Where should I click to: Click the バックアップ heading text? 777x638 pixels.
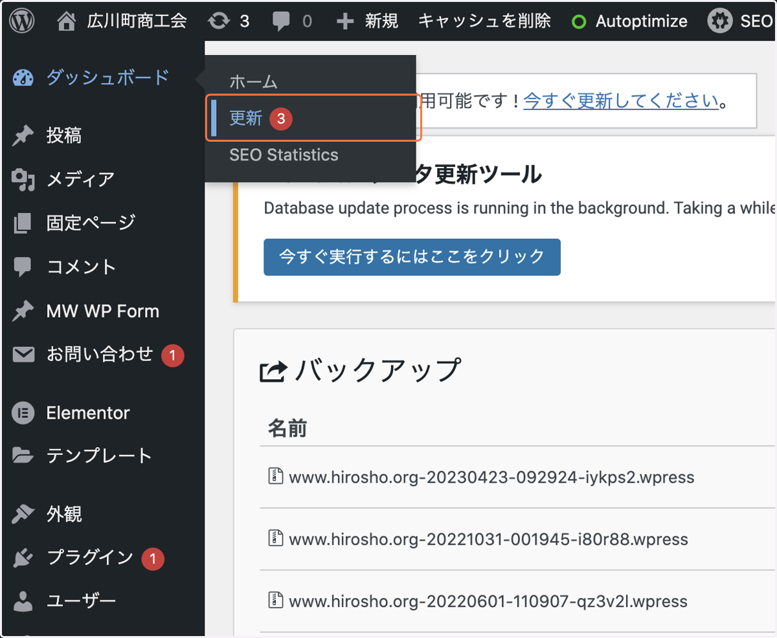coord(377,371)
